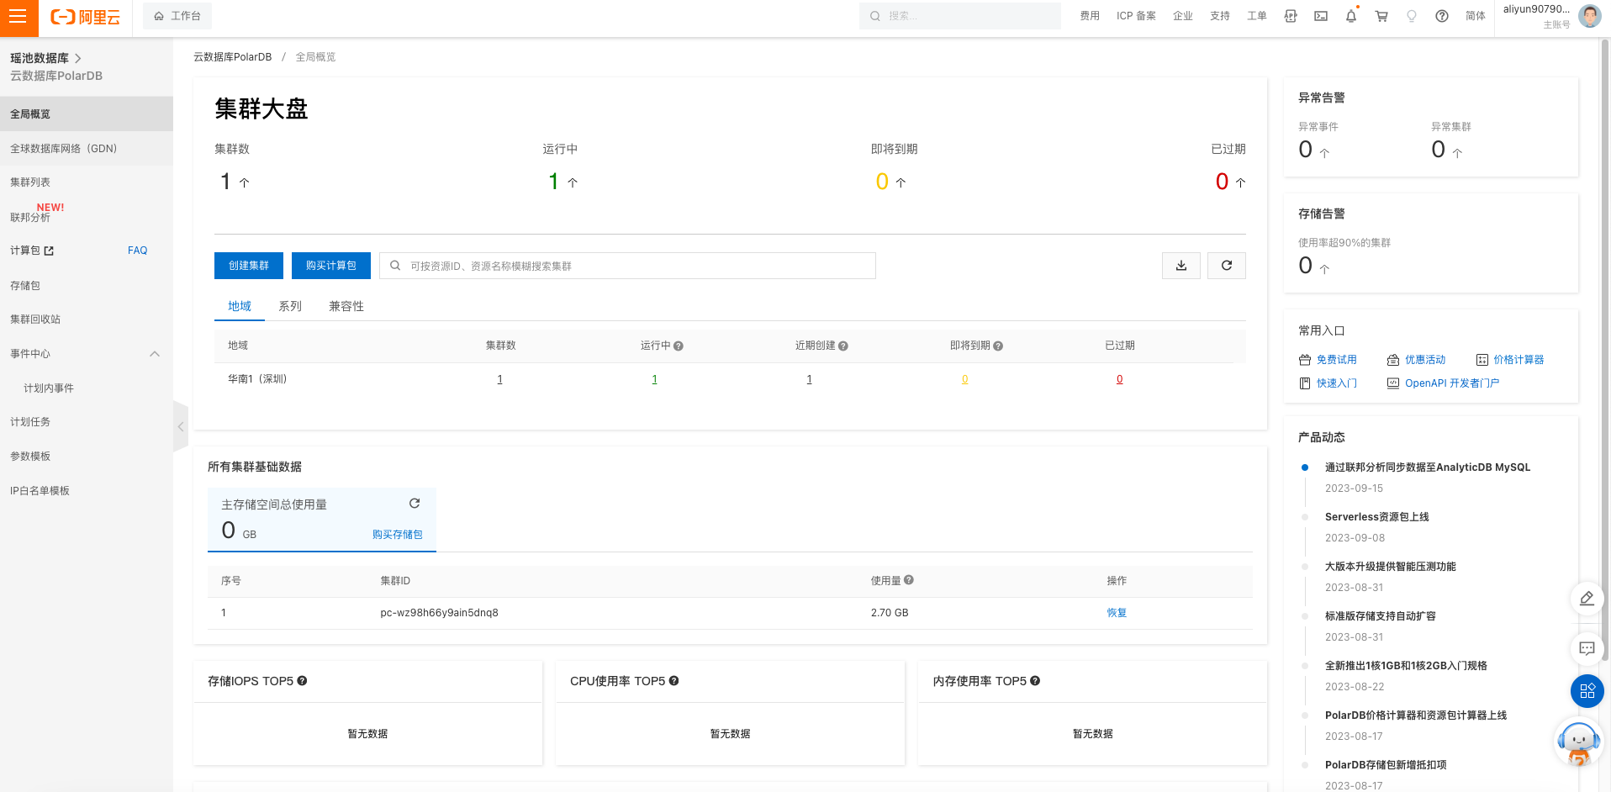This screenshot has width=1611, height=792.
Task: Open the blue apps grid floating button
Action: [1587, 691]
